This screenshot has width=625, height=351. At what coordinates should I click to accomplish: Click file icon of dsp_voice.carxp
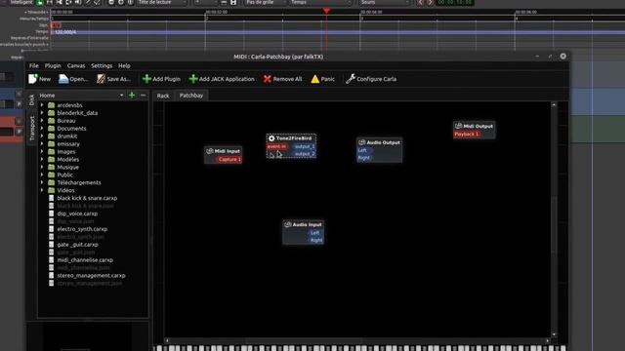coord(51,214)
